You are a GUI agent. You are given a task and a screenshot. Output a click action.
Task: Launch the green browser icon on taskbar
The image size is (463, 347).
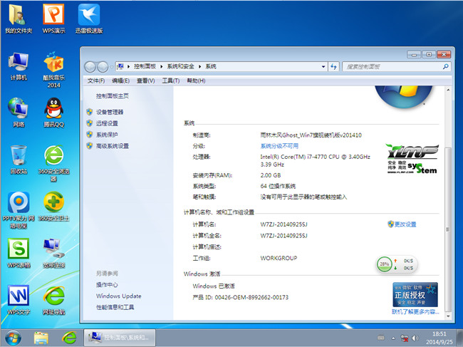click(69, 338)
